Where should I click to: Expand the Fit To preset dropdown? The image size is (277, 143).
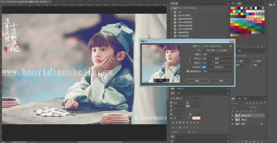[x=218, y=54]
